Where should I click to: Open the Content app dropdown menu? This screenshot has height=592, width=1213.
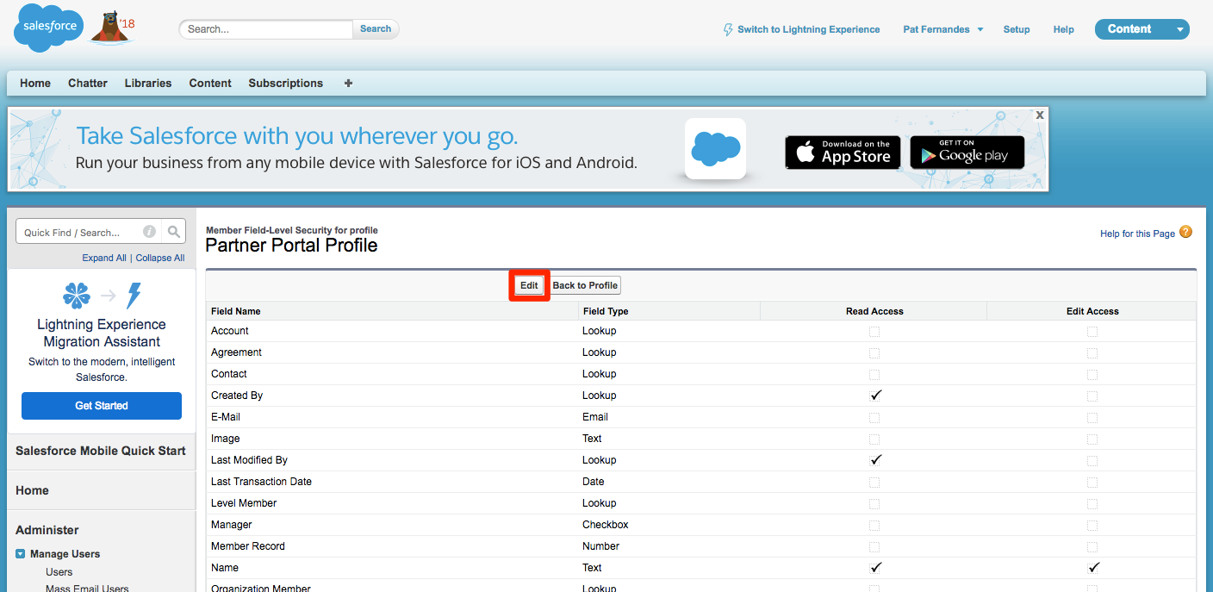tap(1141, 29)
